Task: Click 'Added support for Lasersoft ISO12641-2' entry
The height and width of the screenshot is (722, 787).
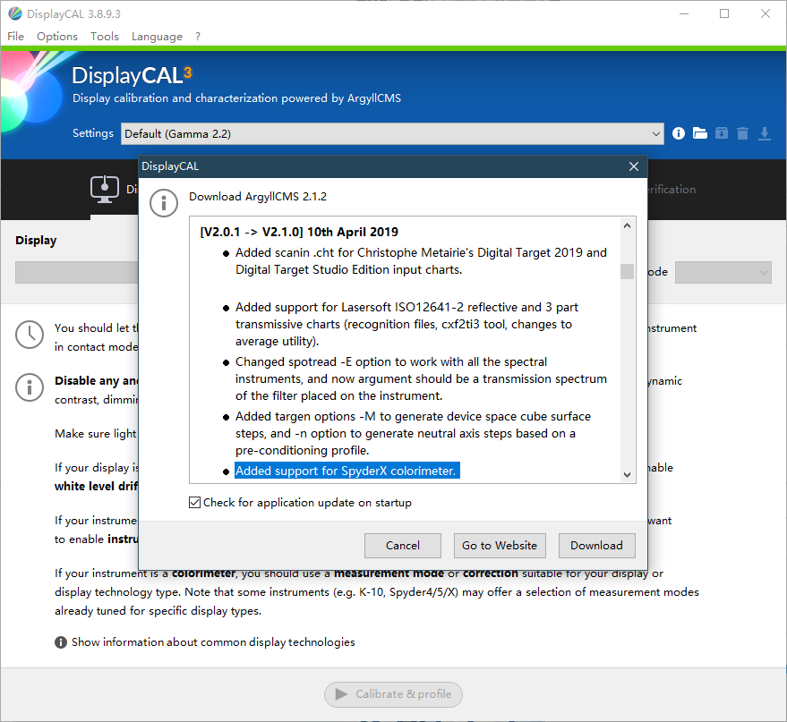Action: pyautogui.click(x=406, y=324)
